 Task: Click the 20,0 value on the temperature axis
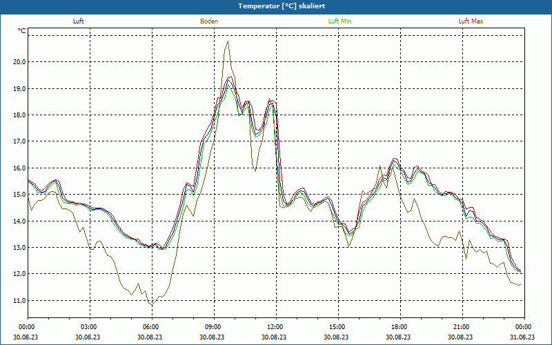[x=19, y=62]
